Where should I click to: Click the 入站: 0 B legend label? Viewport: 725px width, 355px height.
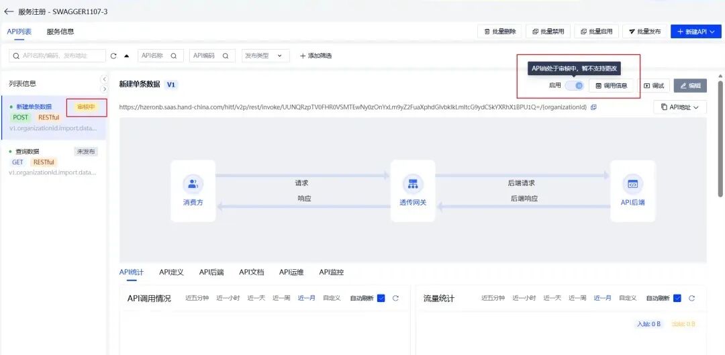(649, 324)
